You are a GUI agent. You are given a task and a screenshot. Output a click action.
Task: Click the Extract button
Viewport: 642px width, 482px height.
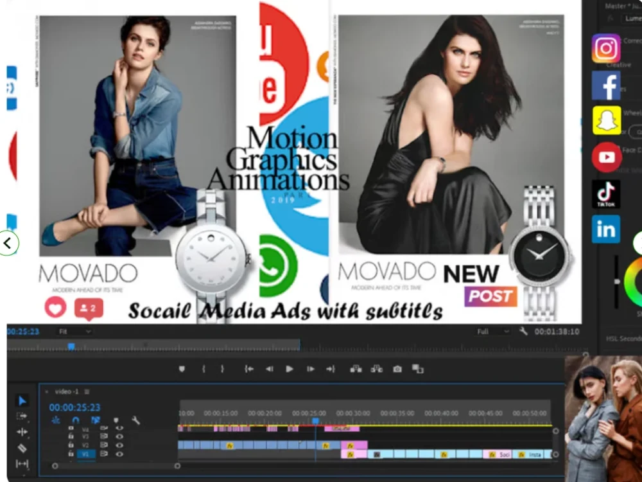376,369
